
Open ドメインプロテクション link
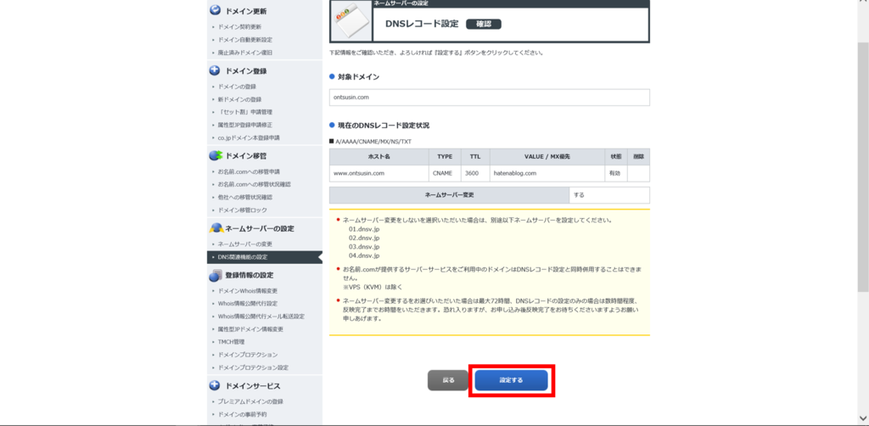click(x=248, y=355)
